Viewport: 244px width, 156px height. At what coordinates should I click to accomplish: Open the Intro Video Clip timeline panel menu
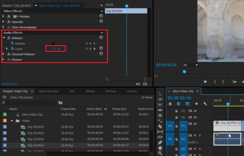(198, 91)
